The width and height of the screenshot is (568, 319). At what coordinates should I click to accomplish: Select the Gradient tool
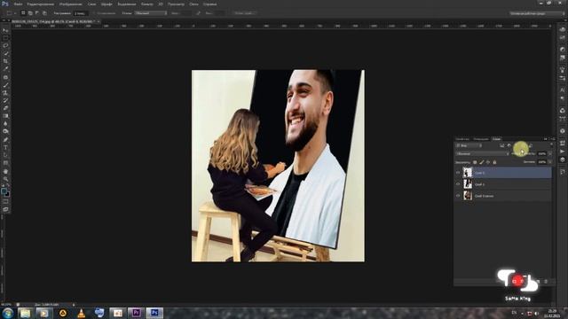[x=5, y=116]
